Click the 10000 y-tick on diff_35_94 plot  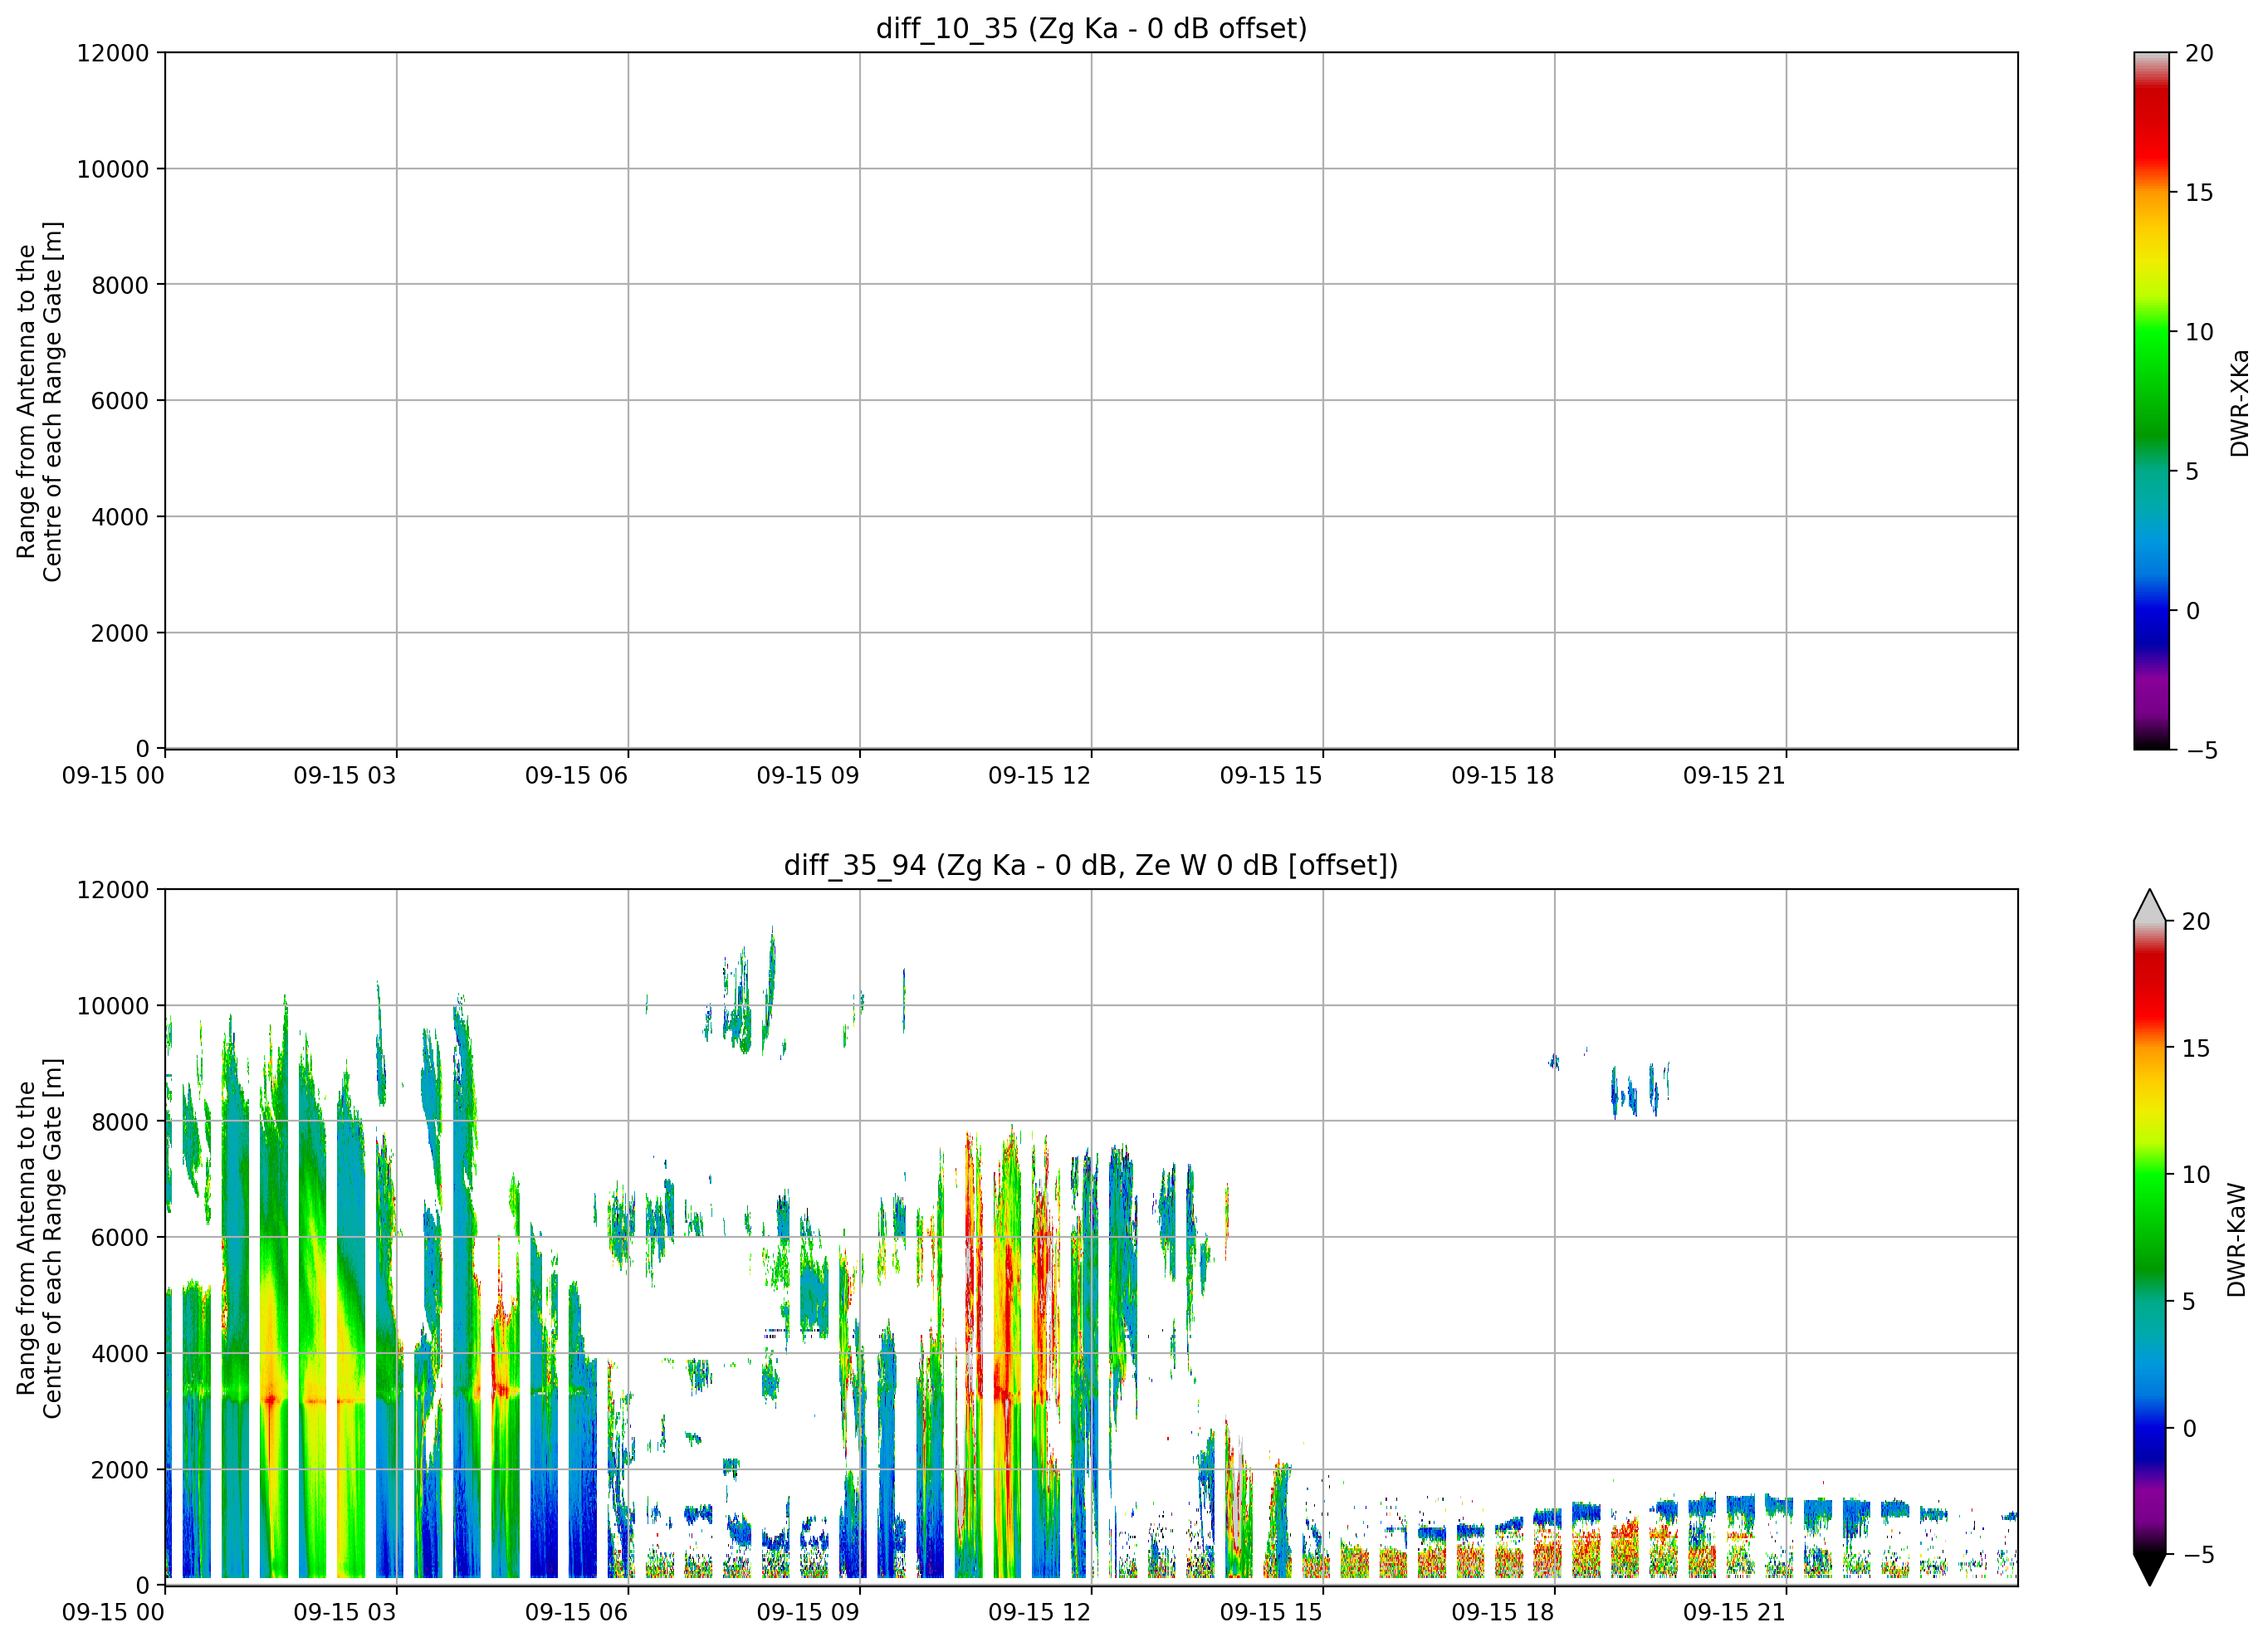coord(113,1006)
